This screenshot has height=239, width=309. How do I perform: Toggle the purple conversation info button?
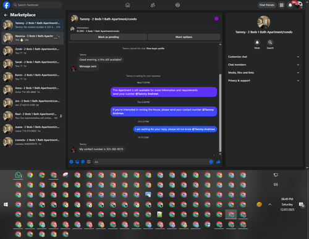tap(216, 18)
